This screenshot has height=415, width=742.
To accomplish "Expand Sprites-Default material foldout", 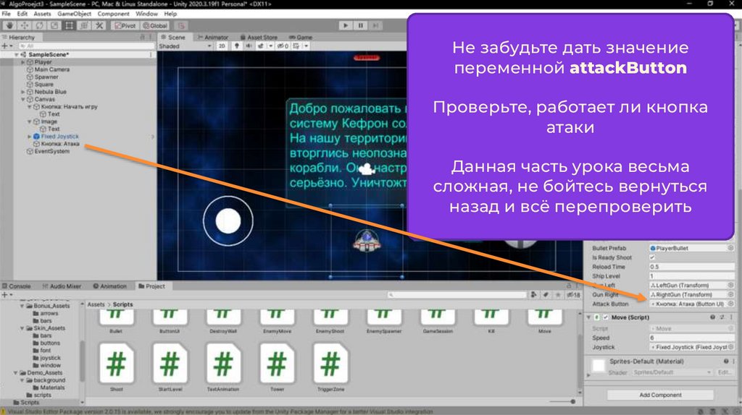I will point(588,375).
